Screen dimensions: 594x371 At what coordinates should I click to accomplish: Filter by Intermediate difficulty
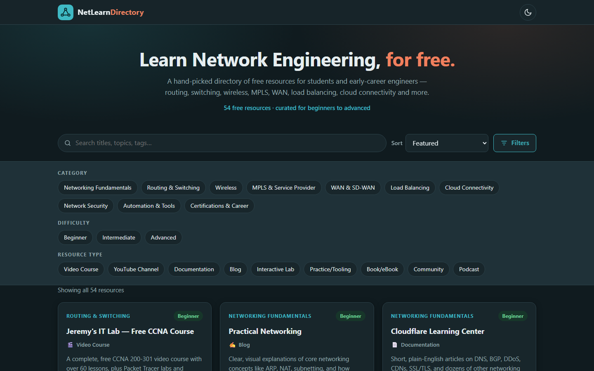tap(119, 237)
